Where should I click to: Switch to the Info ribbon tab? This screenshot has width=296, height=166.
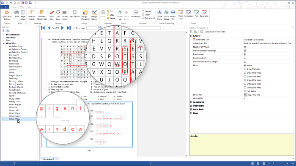(x=30, y=7)
